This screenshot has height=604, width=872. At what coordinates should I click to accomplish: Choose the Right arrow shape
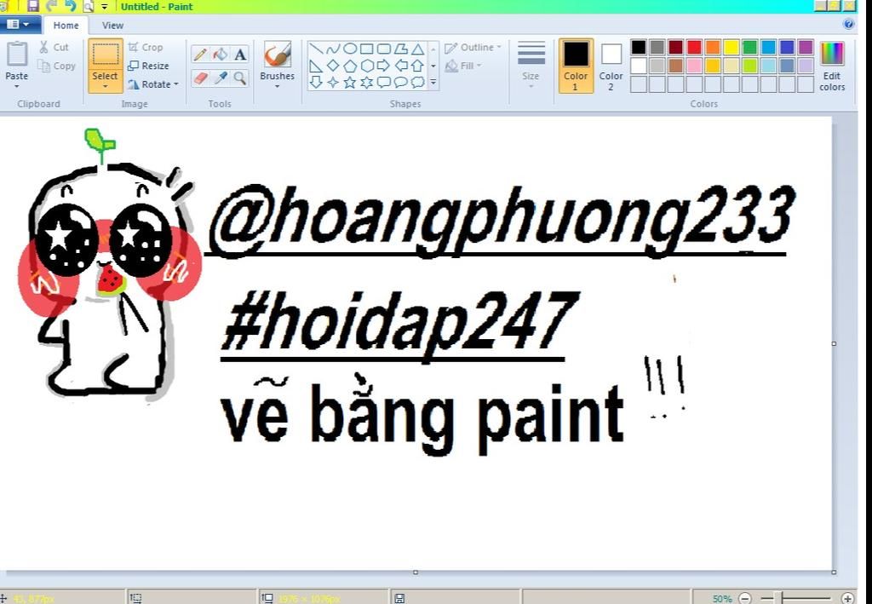[384, 66]
